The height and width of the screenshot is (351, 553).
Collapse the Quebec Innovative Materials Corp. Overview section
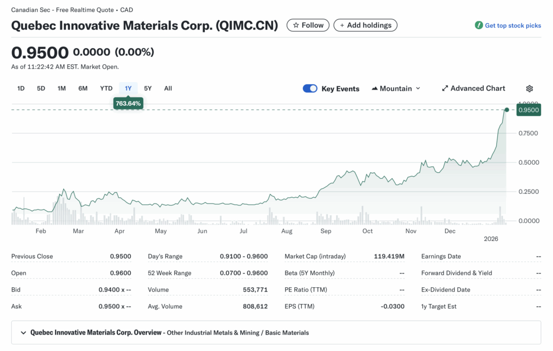coord(23,333)
